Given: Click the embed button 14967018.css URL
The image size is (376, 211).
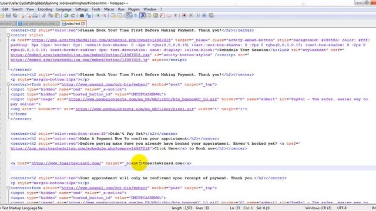Looking at the screenshot, I should 80,55.
